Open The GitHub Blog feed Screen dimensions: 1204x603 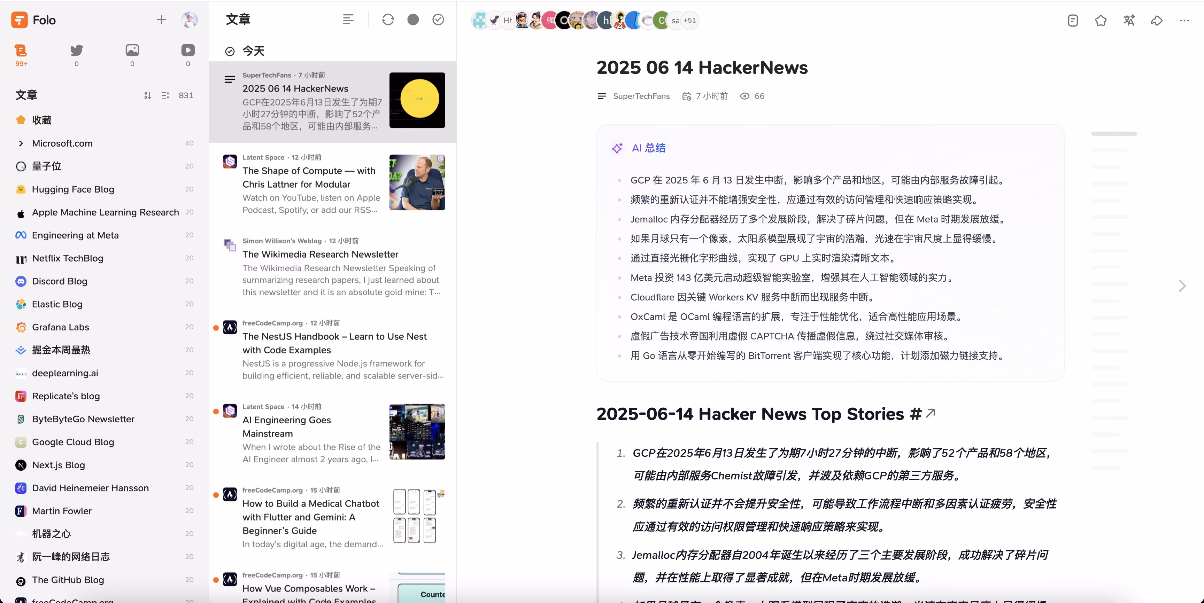click(x=104, y=580)
